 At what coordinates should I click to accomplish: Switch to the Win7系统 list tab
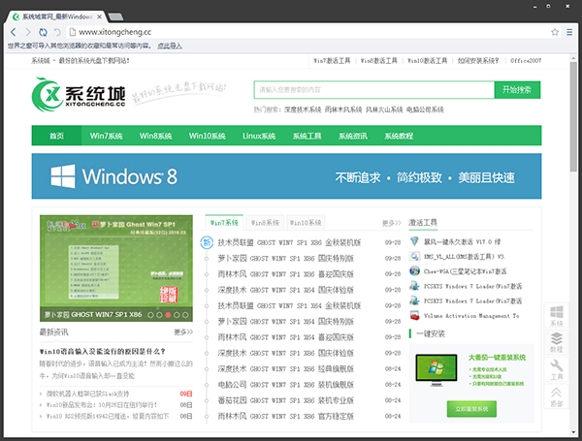coord(224,223)
